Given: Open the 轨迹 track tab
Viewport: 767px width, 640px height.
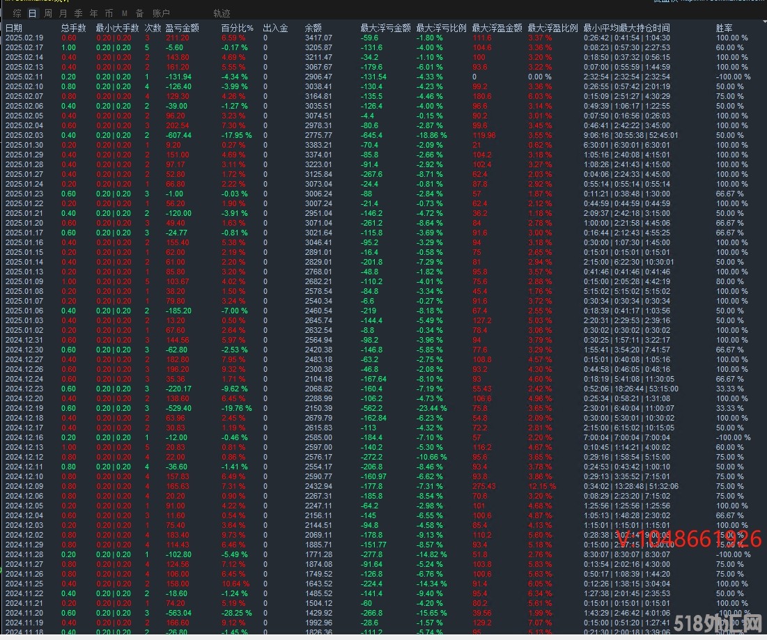Looking at the screenshot, I should [x=222, y=13].
